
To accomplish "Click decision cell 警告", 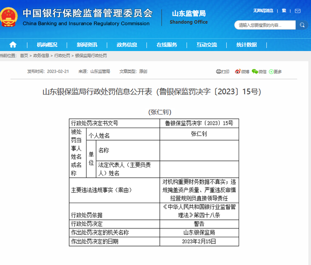I will (199, 224).
